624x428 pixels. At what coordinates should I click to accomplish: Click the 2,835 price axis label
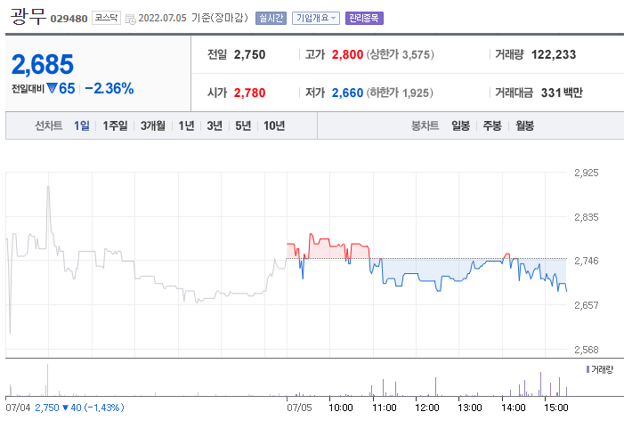point(587,218)
